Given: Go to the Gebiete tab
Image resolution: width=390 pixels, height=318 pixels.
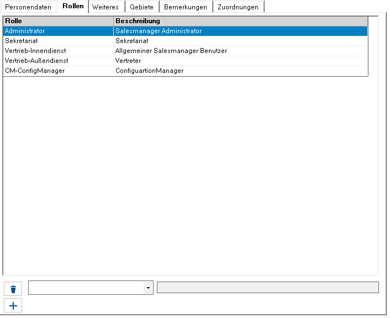Looking at the screenshot, I should [141, 7].
